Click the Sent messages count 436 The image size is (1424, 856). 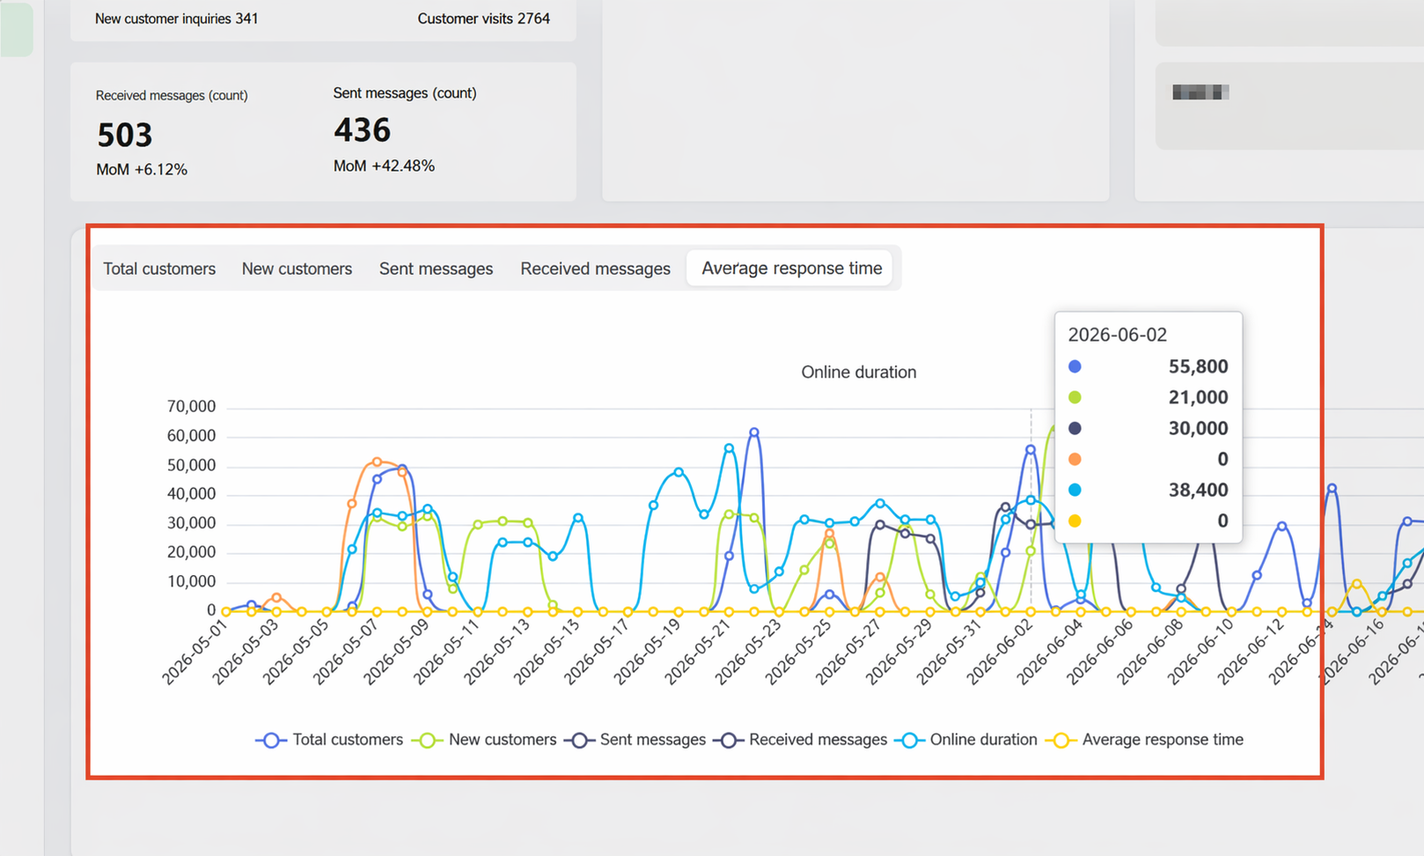pyautogui.click(x=362, y=130)
